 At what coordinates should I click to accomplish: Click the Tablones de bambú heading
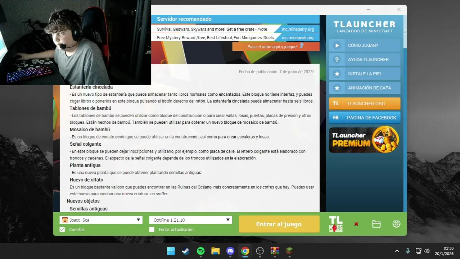click(x=90, y=108)
